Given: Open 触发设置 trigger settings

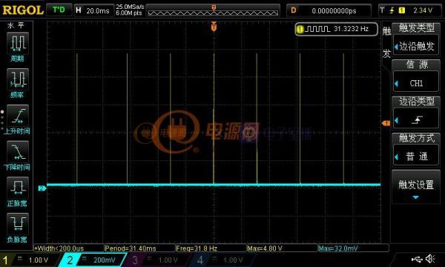Looking at the screenshot, I should pyautogui.click(x=416, y=186).
